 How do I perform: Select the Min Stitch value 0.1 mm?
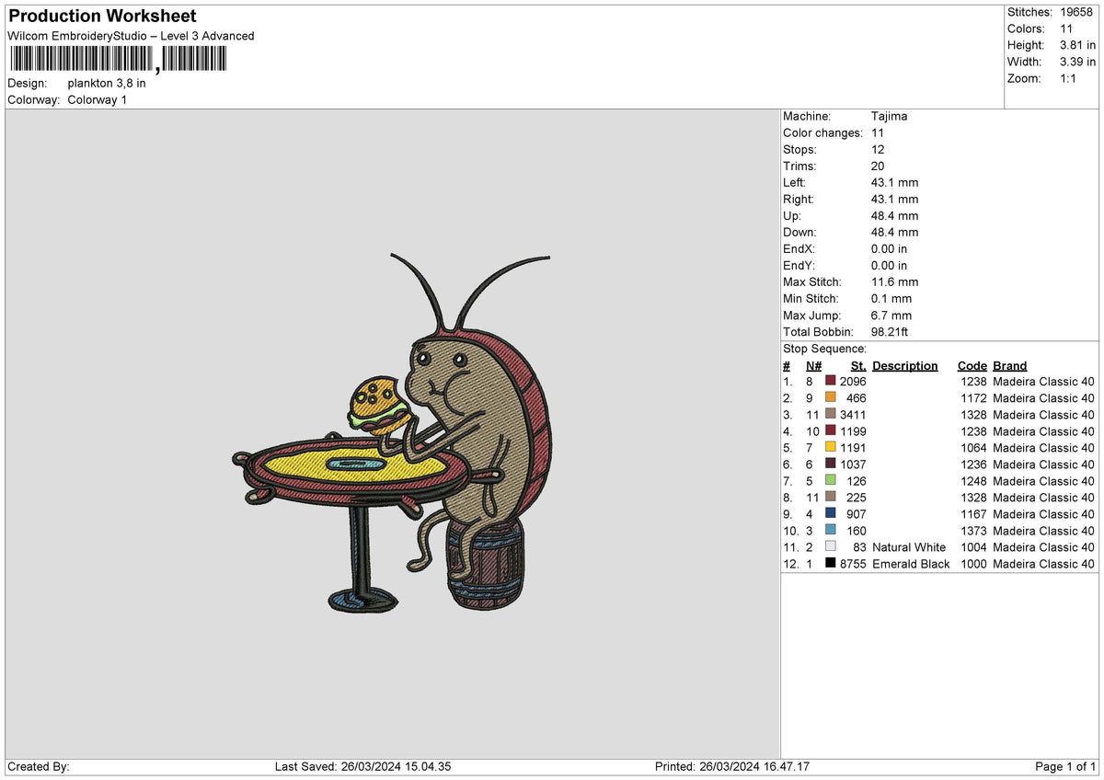pyautogui.click(x=891, y=298)
